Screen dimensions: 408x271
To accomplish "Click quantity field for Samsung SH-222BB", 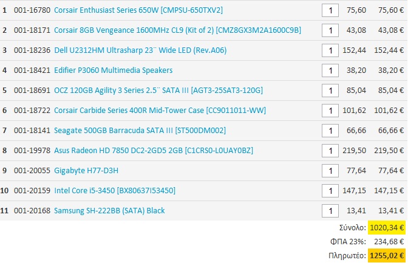I will point(330,211).
